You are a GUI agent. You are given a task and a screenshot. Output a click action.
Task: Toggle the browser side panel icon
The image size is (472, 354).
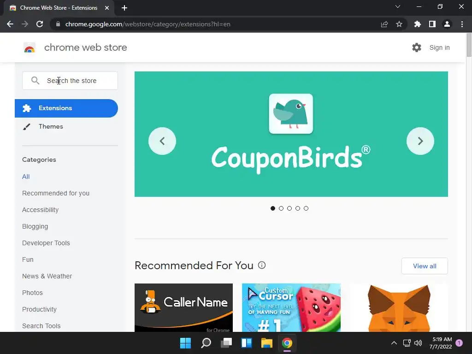pos(432,24)
